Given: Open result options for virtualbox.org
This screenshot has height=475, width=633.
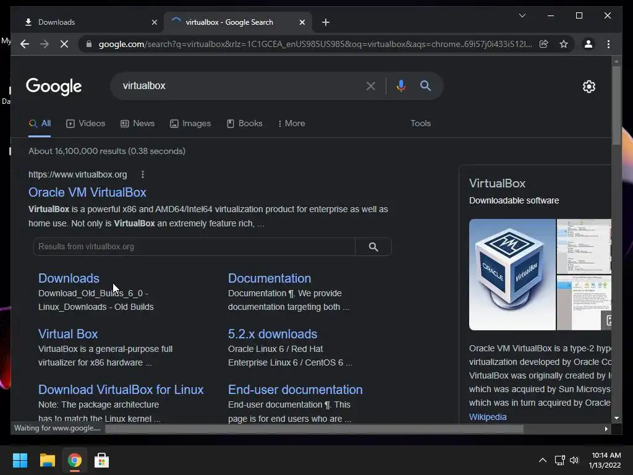Looking at the screenshot, I should pos(143,174).
